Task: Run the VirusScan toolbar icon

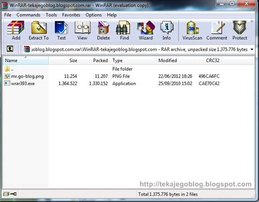Action: 192,28
